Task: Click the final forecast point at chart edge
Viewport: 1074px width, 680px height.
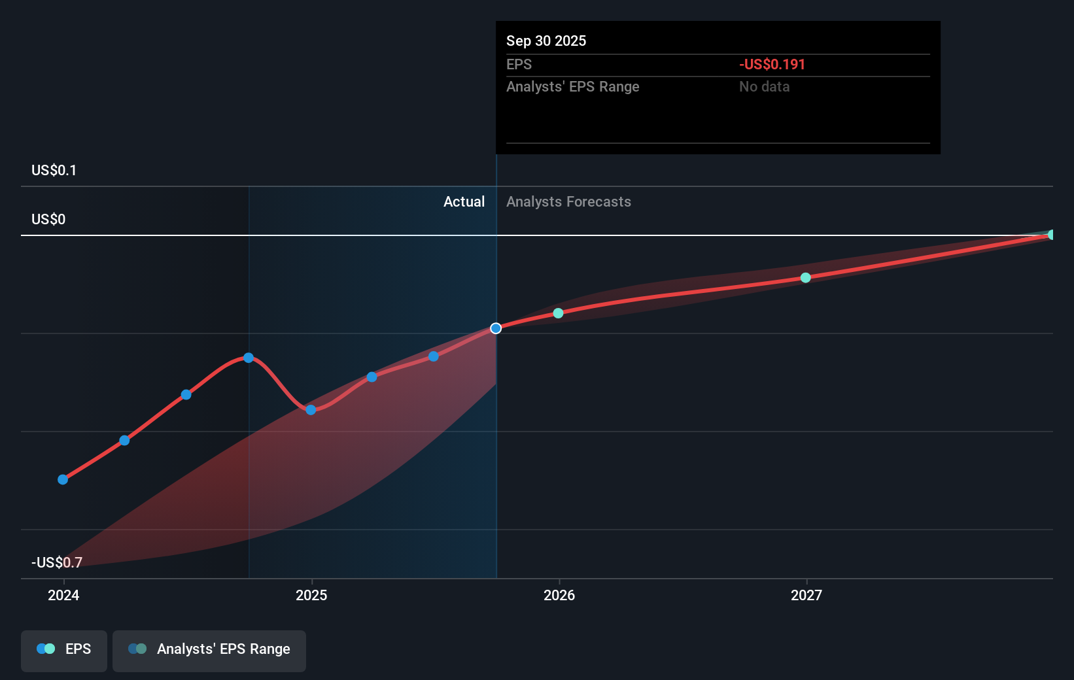Action: 1050,235
